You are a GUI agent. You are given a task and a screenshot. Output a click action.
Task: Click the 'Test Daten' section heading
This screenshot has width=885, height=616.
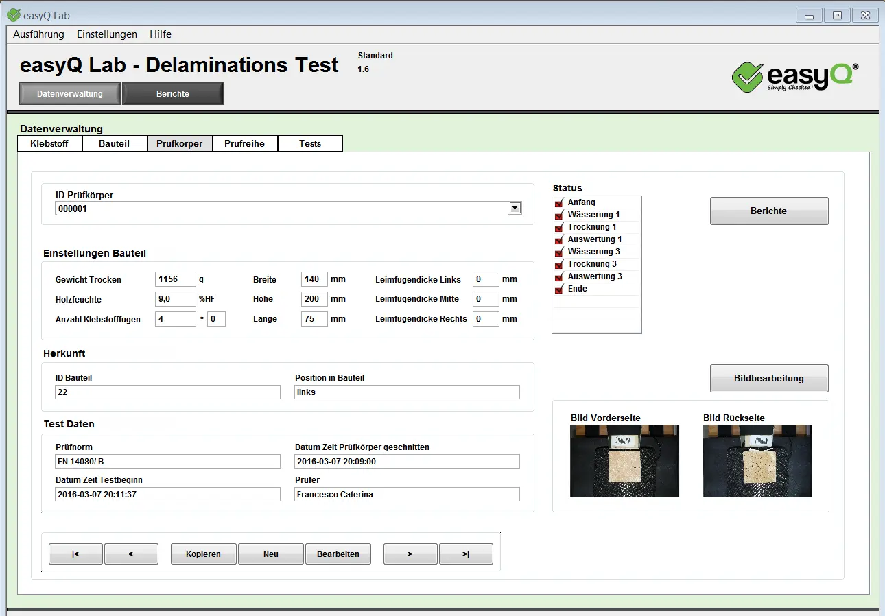coord(69,424)
